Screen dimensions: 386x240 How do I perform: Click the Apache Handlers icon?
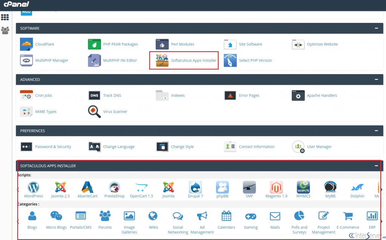[298, 95]
